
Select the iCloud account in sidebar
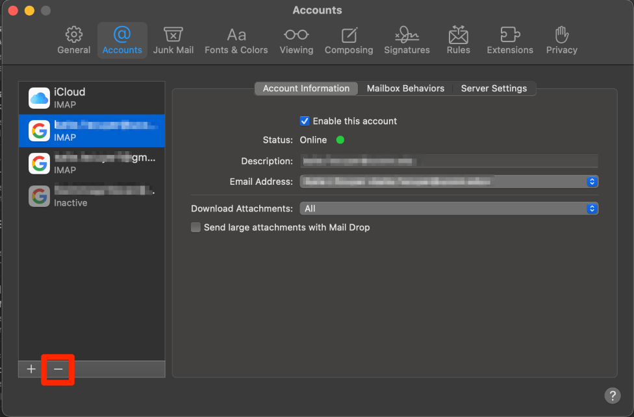pos(91,98)
